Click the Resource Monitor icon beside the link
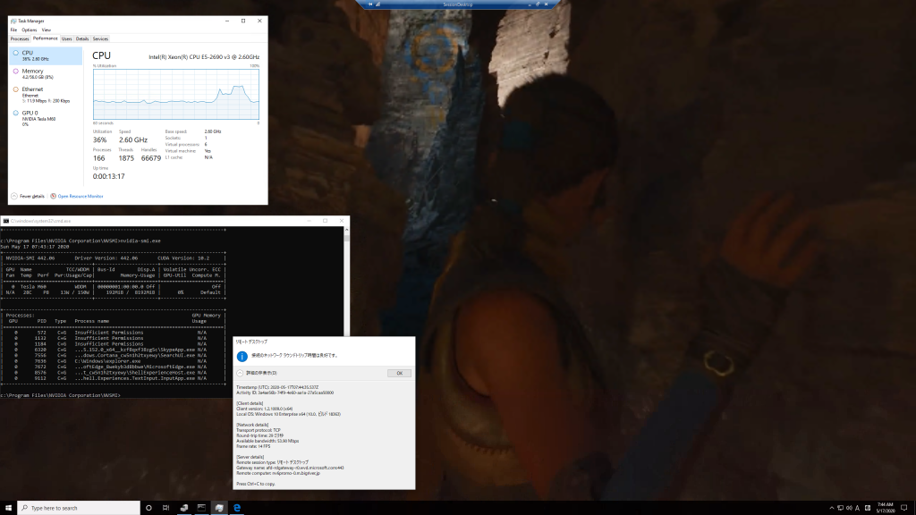The width and height of the screenshot is (916, 515). 53,196
